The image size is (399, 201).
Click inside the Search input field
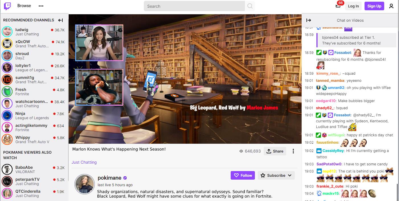(194, 6)
